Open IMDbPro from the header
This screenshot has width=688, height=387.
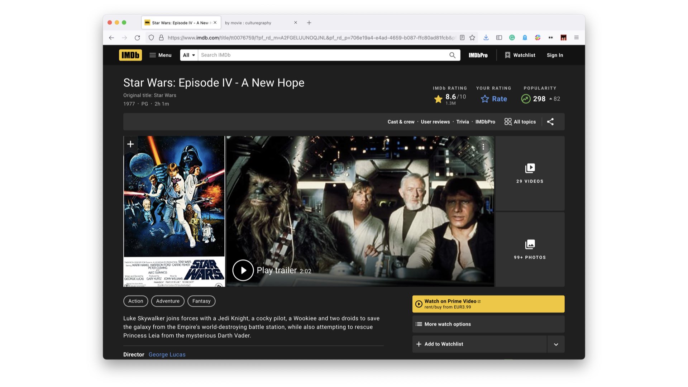[x=478, y=55]
